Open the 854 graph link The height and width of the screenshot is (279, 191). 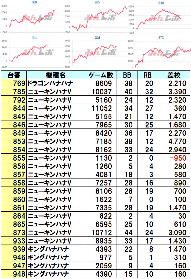(x=97, y=37)
